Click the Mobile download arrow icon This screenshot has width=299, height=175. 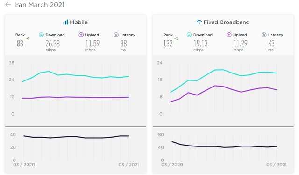tap(41, 35)
